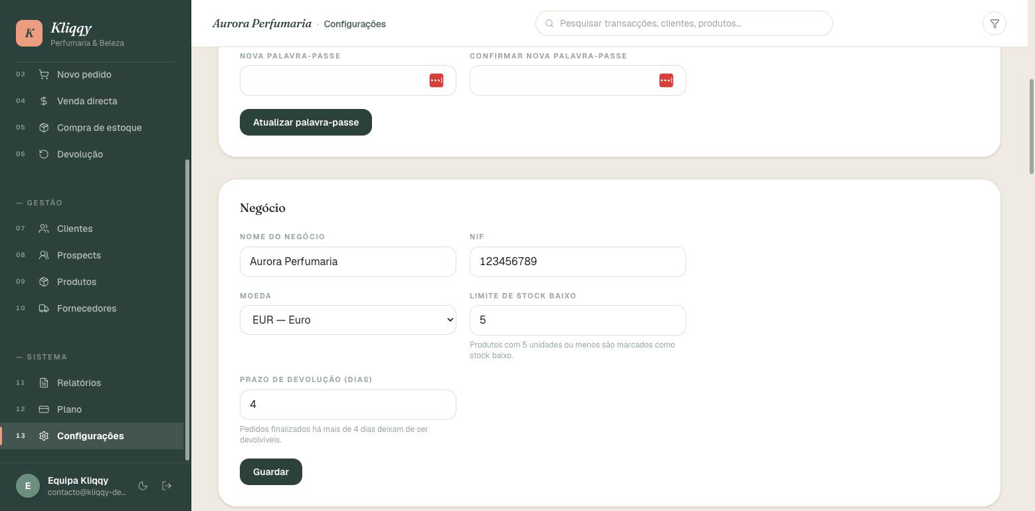The height and width of the screenshot is (511, 1035).
Task: Go to Produtos page
Action: coord(92,282)
